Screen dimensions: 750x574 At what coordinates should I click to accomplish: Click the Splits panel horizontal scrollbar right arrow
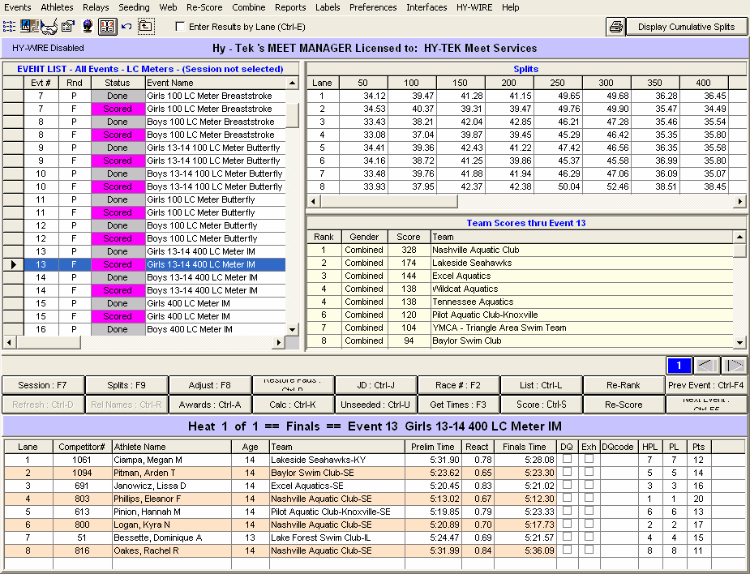pyautogui.click(x=738, y=201)
